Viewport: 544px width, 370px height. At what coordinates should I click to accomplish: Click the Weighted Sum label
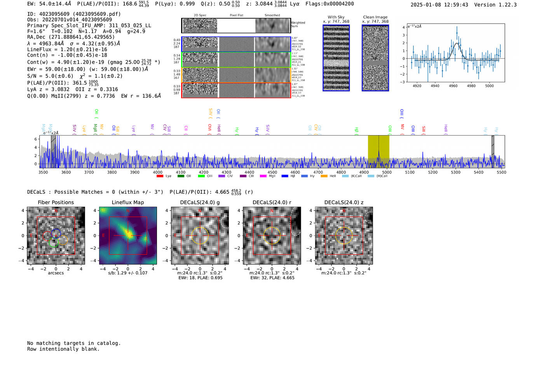pyautogui.click(x=298, y=24)
